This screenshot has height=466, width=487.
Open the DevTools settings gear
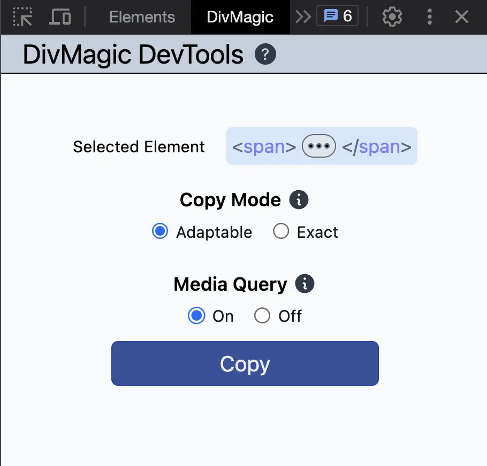click(x=392, y=17)
